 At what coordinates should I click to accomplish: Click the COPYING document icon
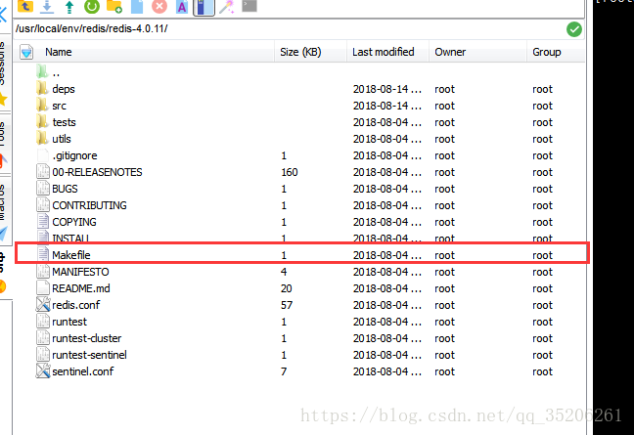[43, 221]
